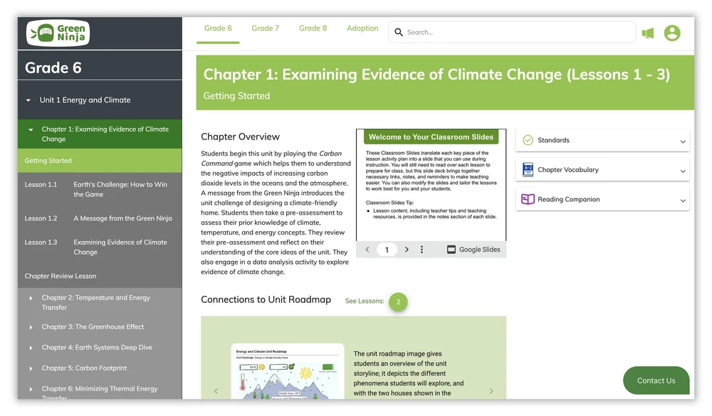Screen dimensions: 712x416
Task: Switch to the Grade 7 tab
Action: click(x=264, y=28)
